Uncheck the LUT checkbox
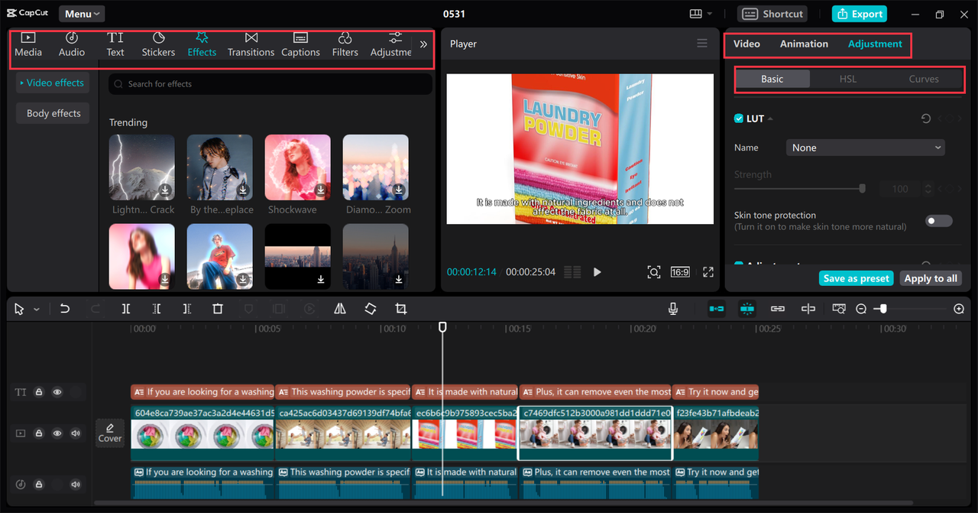978x513 pixels. (x=739, y=119)
